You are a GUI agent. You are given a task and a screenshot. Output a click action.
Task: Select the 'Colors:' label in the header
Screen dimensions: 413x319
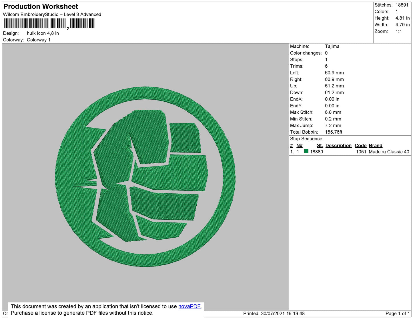click(382, 11)
